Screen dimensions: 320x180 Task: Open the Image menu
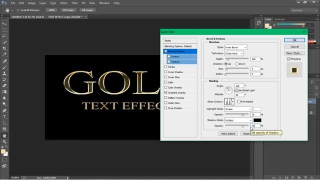[31, 3]
